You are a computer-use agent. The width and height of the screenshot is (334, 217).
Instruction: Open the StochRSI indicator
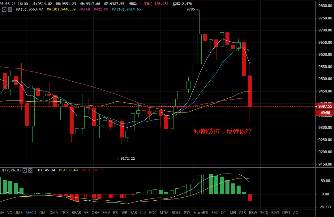click(x=201, y=213)
